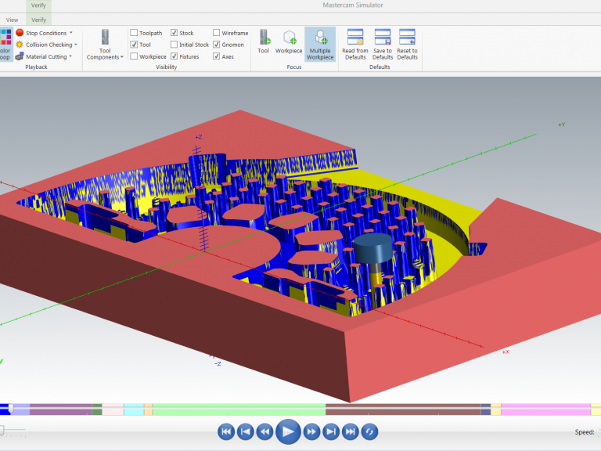Click the -Z axis label
The height and width of the screenshot is (451, 601).
[218, 363]
